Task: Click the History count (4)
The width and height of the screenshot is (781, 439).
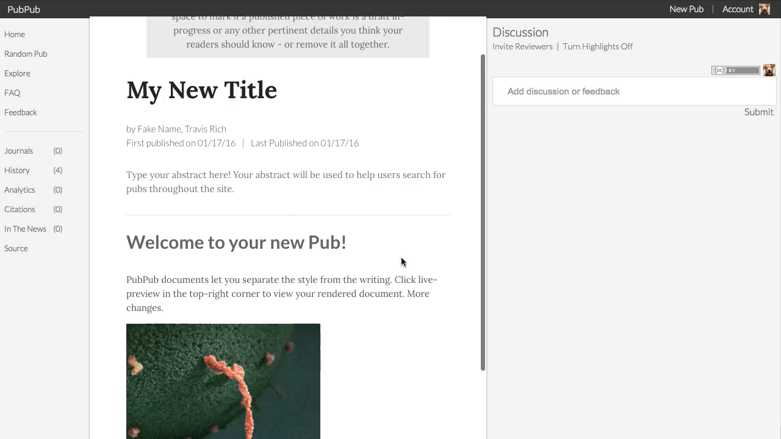Action: (57, 170)
